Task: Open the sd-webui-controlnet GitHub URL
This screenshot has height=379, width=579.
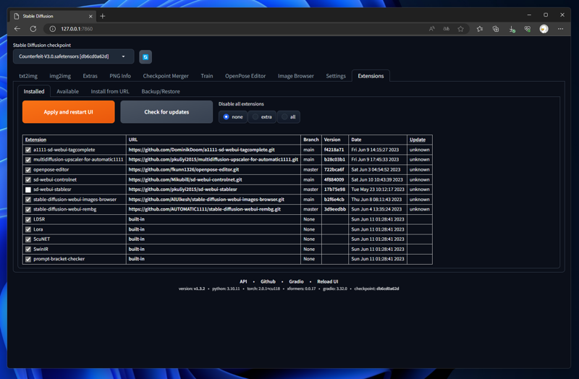Action: (185, 179)
